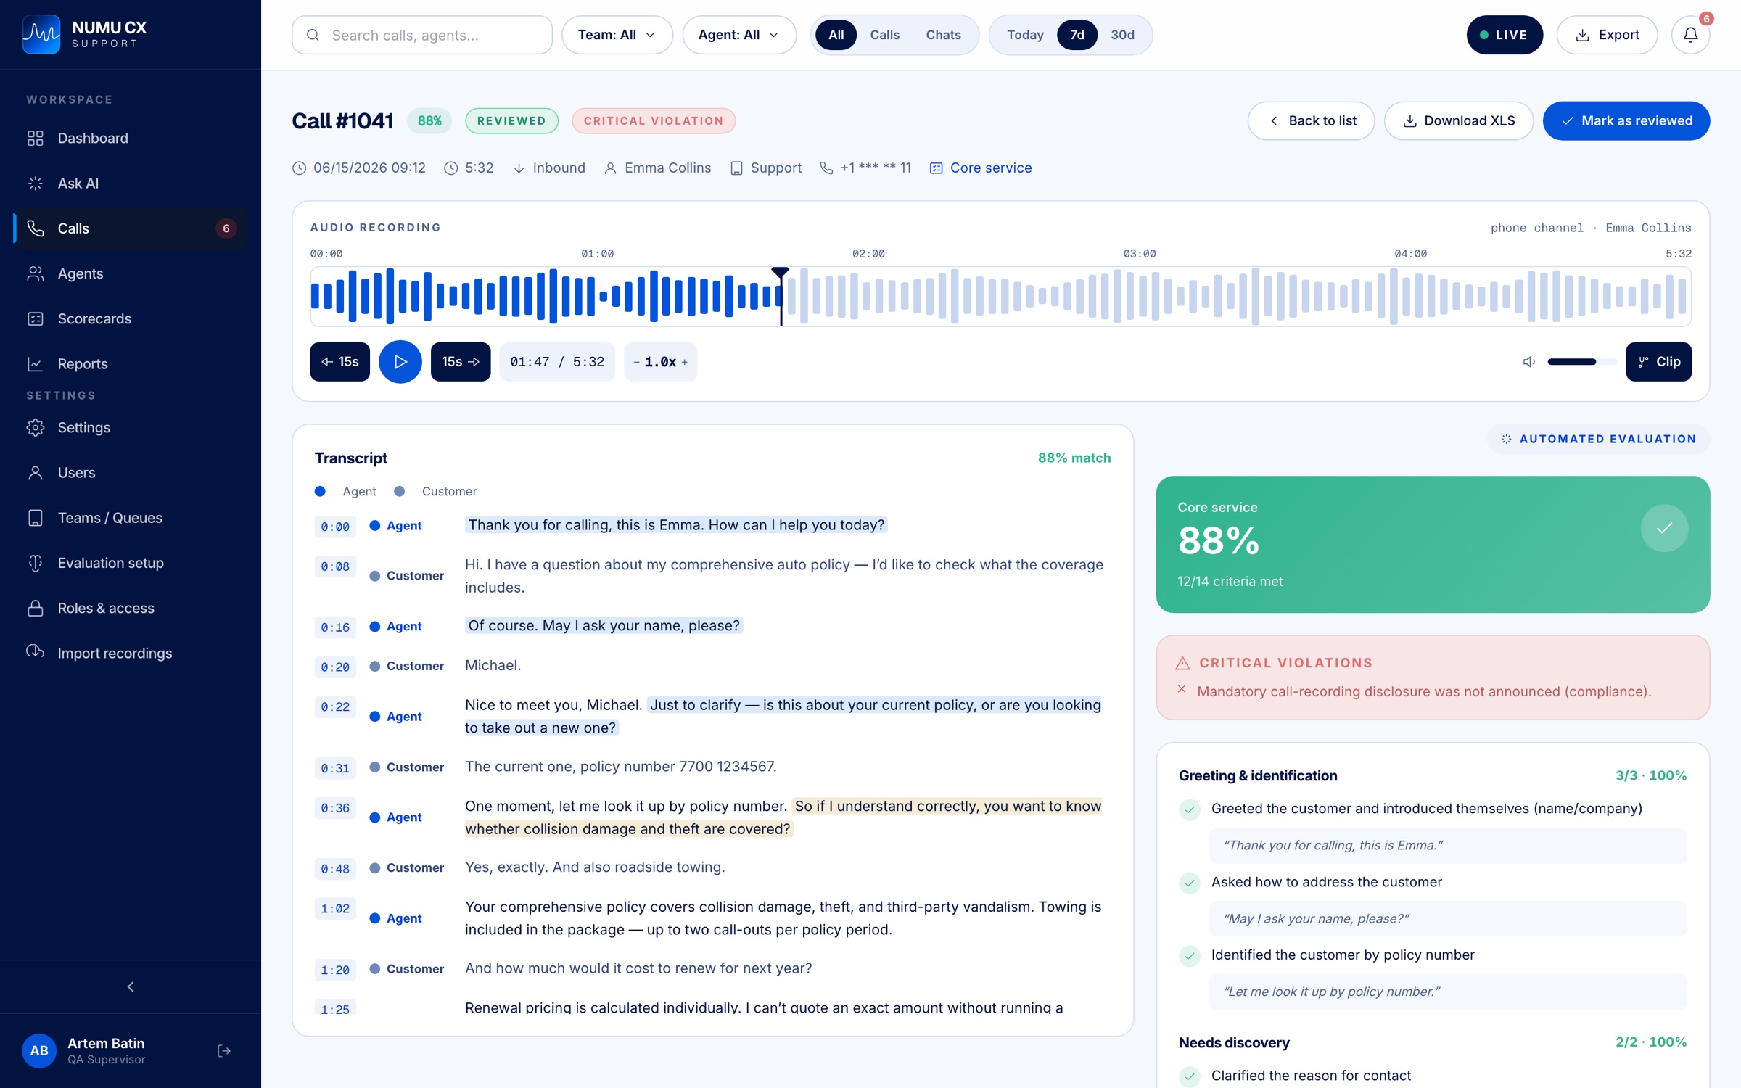Play the call recording

(400, 361)
